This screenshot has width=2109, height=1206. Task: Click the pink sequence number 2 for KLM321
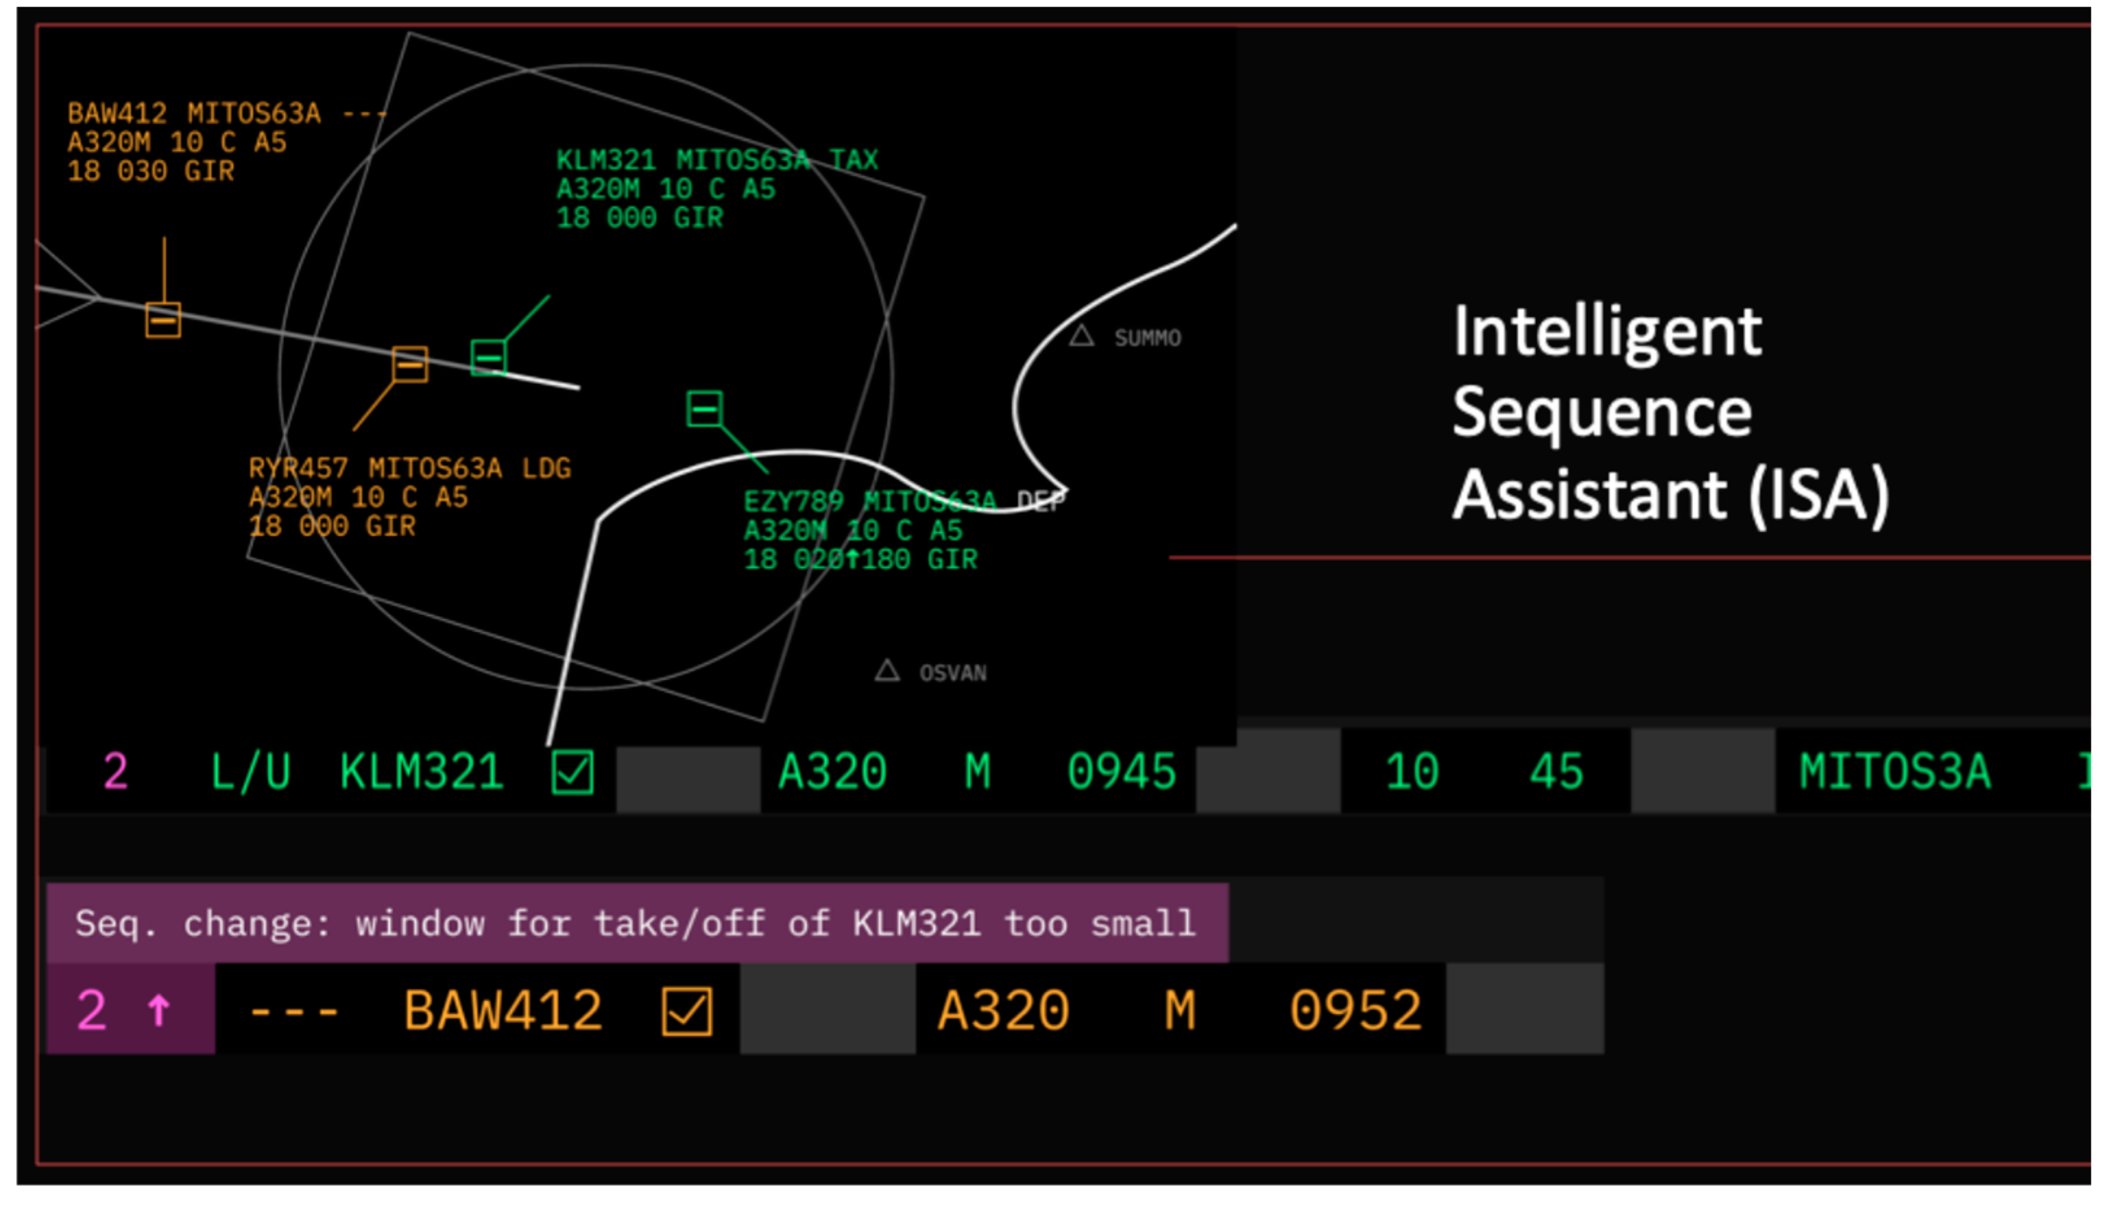pos(115,771)
